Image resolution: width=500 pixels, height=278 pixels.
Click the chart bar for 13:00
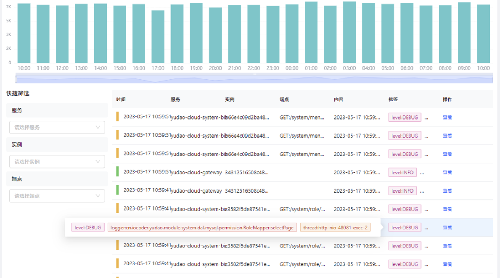click(x=81, y=33)
